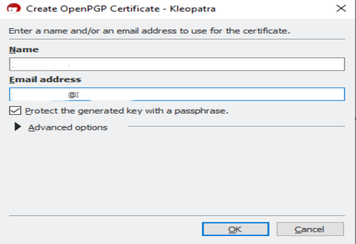Click the Name field label
Screen dimensions: 356x244
pyautogui.click(x=24, y=50)
